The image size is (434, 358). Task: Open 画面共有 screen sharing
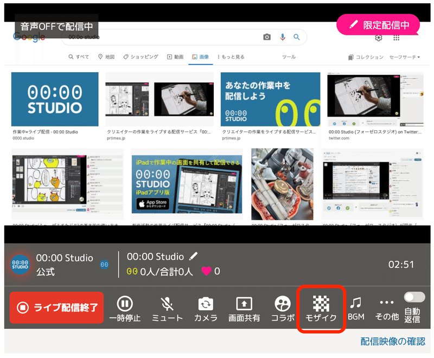[244, 309]
